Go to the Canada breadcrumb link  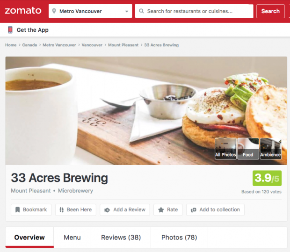pos(29,45)
